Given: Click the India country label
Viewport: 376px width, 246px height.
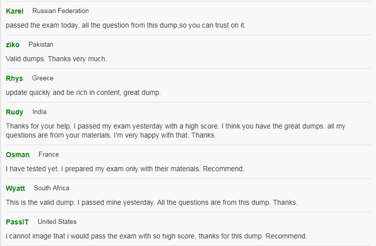Looking at the screenshot, I should click(x=39, y=112).
